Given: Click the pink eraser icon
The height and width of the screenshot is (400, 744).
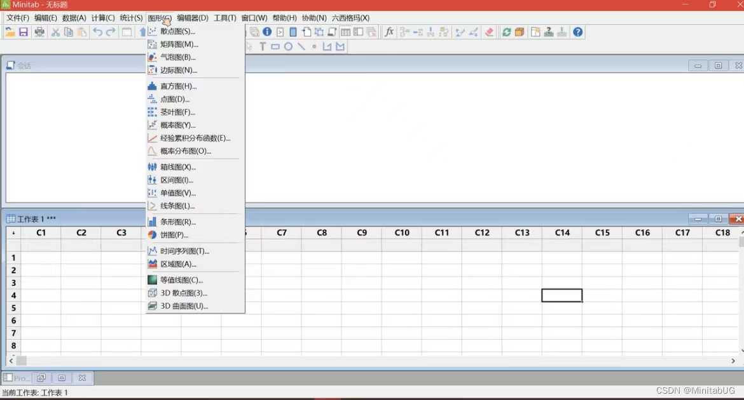Looking at the screenshot, I should point(489,32).
